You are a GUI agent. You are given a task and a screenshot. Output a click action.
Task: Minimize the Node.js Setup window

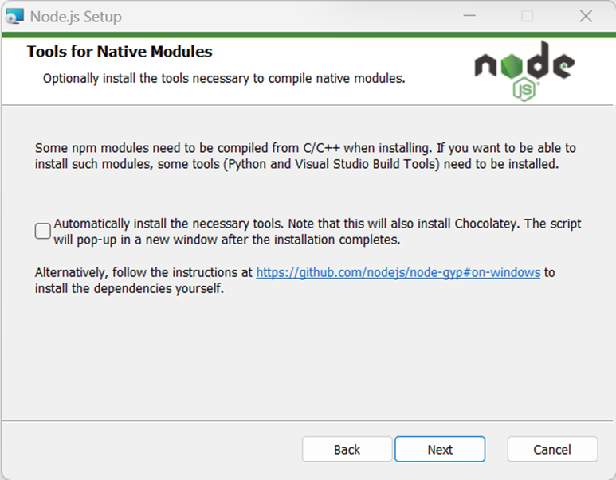(x=469, y=16)
